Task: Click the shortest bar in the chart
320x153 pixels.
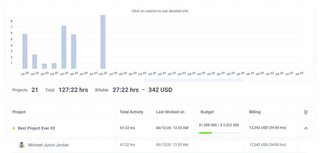Action: [x=44, y=66]
